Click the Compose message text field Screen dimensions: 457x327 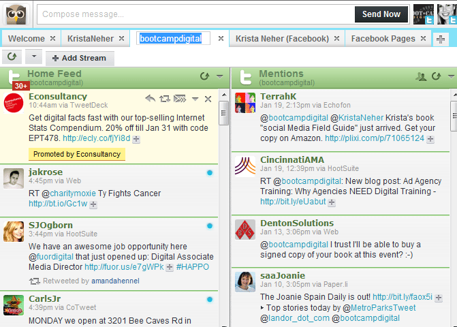click(x=194, y=14)
